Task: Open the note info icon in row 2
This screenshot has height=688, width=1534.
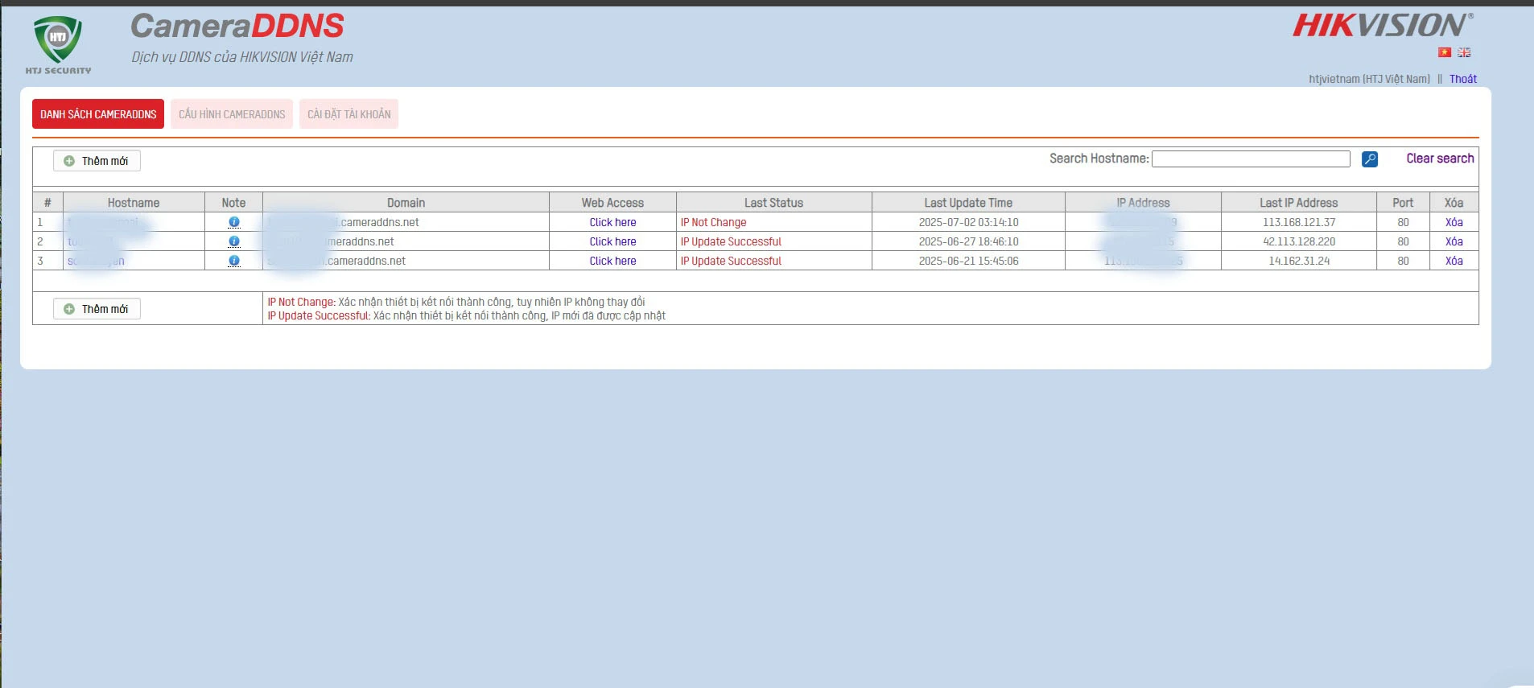Action: 233,241
